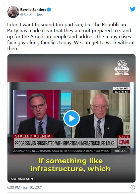140x194 pixels.
Task: Open Bernie Sanders profile picture
Action: (13, 12)
